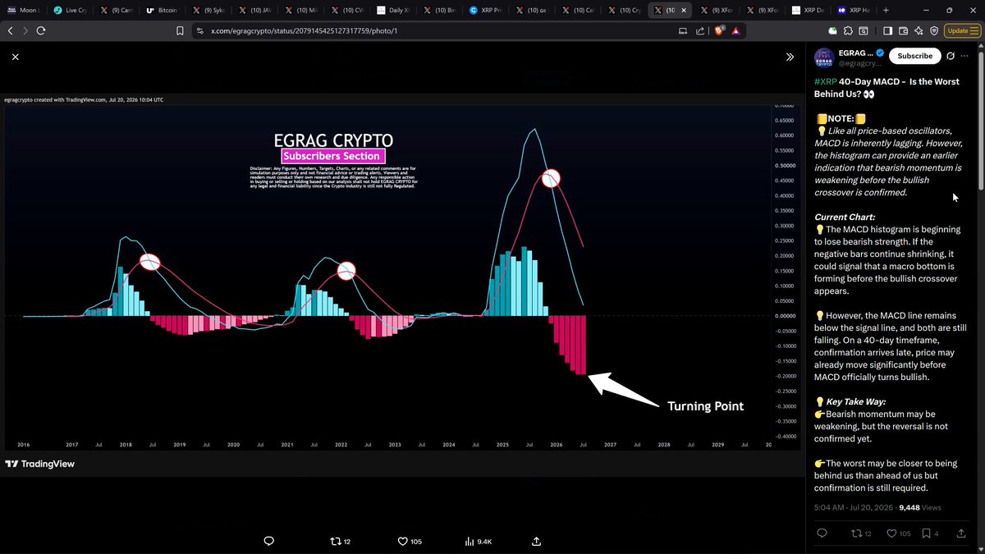This screenshot has height=554, width=985.
Task: Open site settings icon beside the URL
Action: tap(199, 31)
